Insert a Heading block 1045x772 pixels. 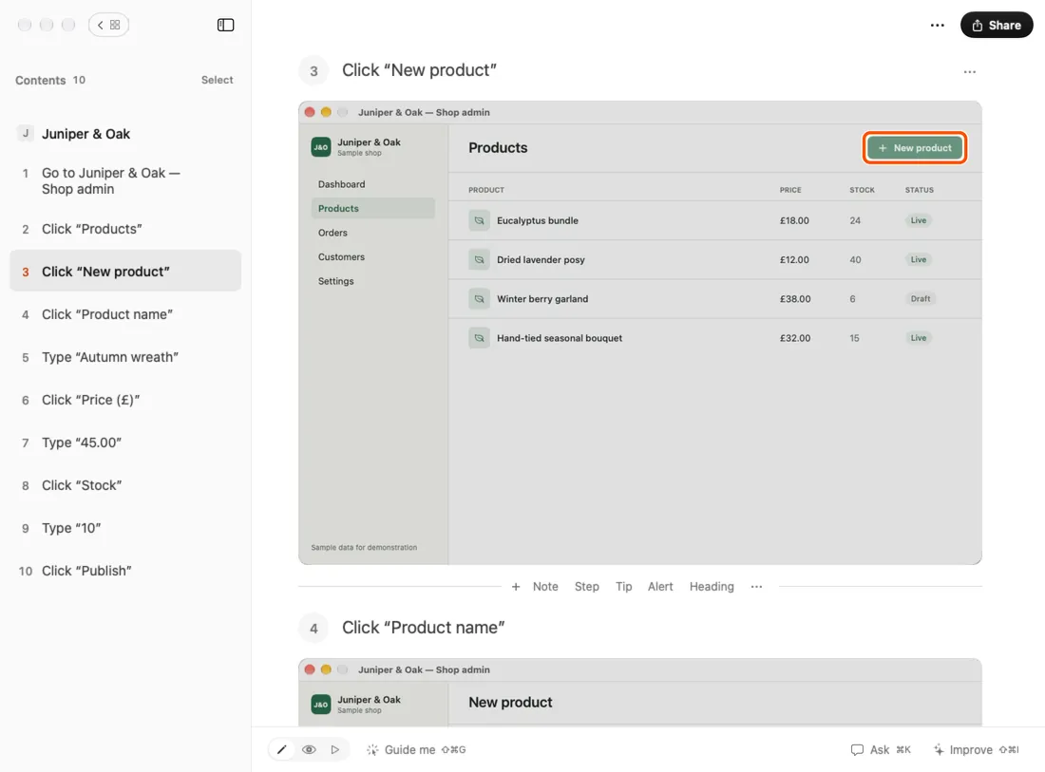point(712,586)
